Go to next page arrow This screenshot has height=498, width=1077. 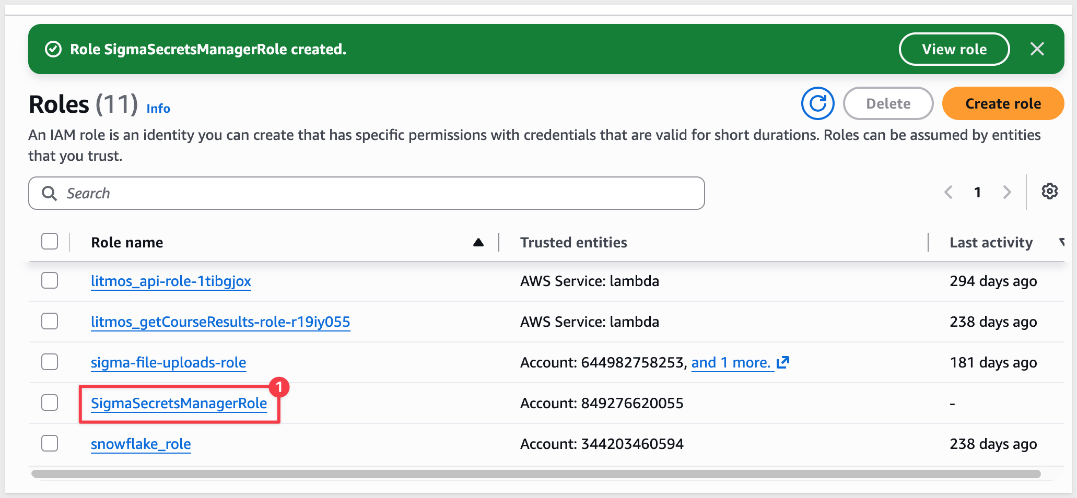pyautogui.click(x=1007, y=192)
